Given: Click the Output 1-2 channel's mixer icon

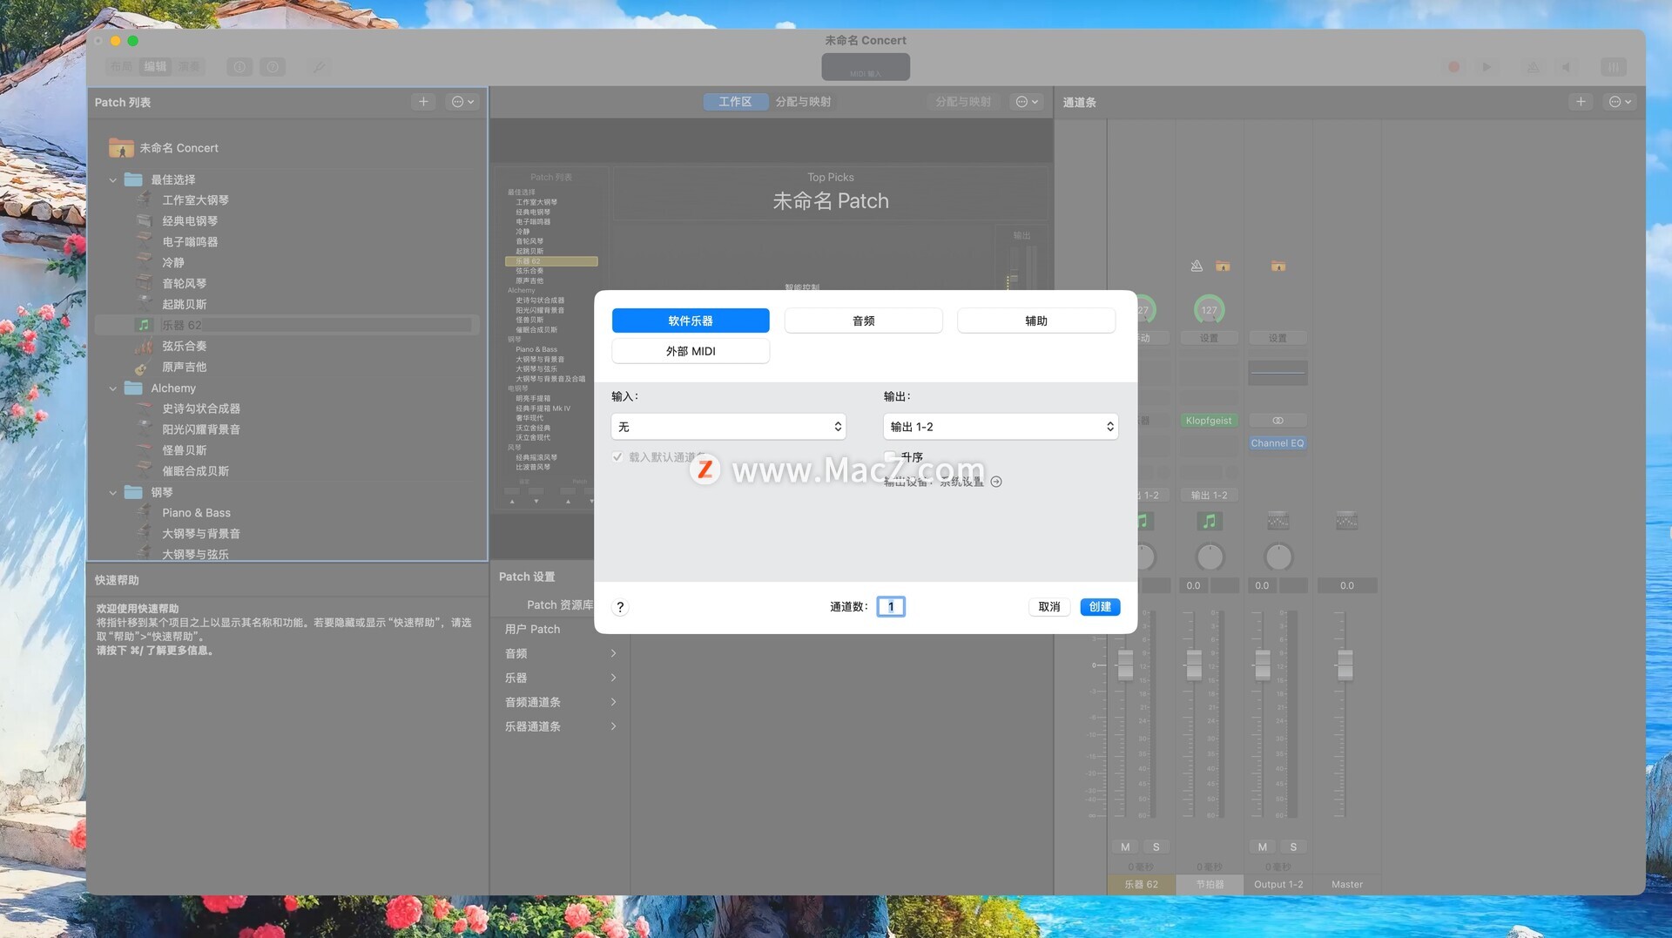Looking at the screenshot, I should [1278, 521].
